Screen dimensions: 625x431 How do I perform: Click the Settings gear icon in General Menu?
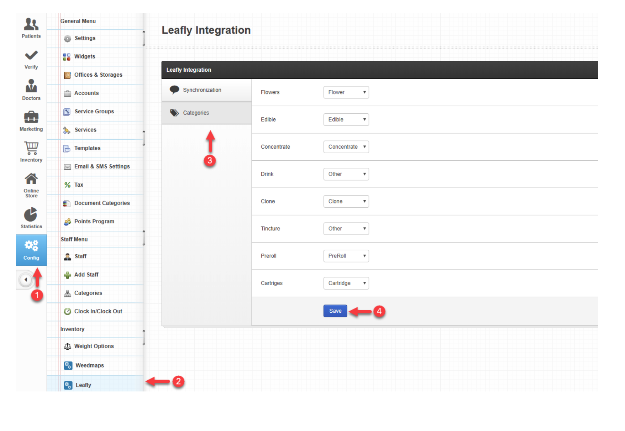coord(68,39)
